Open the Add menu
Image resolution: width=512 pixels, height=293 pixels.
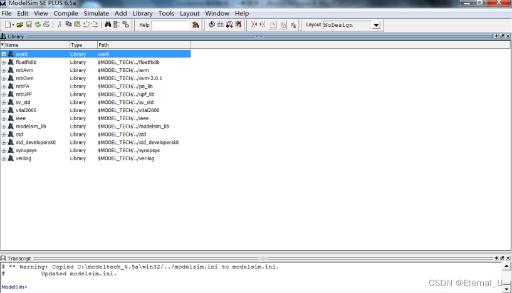coord(120,13)
